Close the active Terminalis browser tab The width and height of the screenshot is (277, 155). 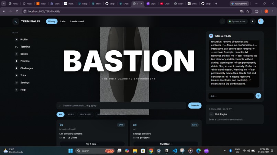tap(141, 3)
